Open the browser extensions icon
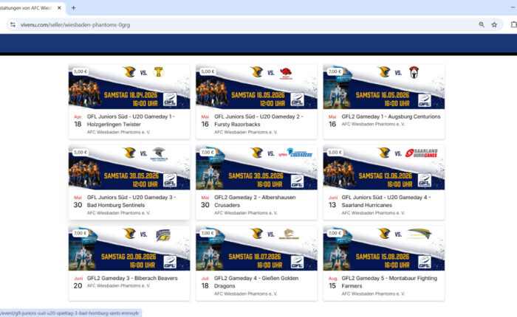This screenshot has width=517, height=317. (x=513, y=24)
